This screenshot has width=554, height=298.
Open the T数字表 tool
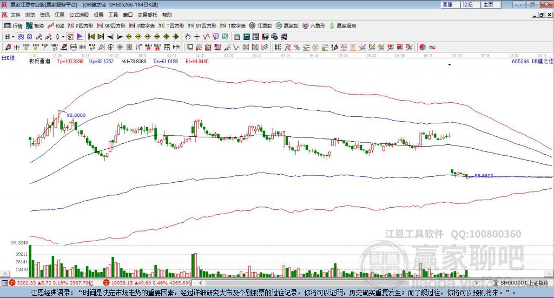(233, 26)
